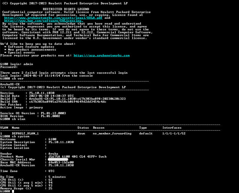
Task: Click the 'Last login: 2024-01-19' line
Action: [47, 76]
